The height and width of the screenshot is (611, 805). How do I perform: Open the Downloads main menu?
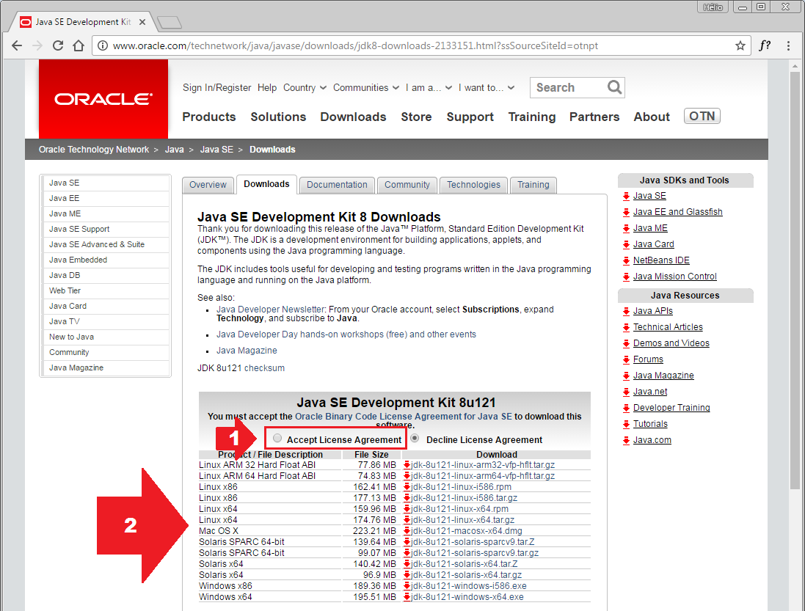(x=353, y=117)
